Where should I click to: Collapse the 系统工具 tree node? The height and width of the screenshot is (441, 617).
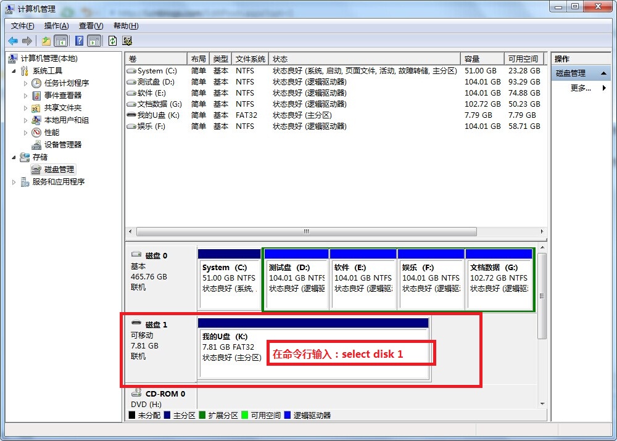click(x=14, y=71)
